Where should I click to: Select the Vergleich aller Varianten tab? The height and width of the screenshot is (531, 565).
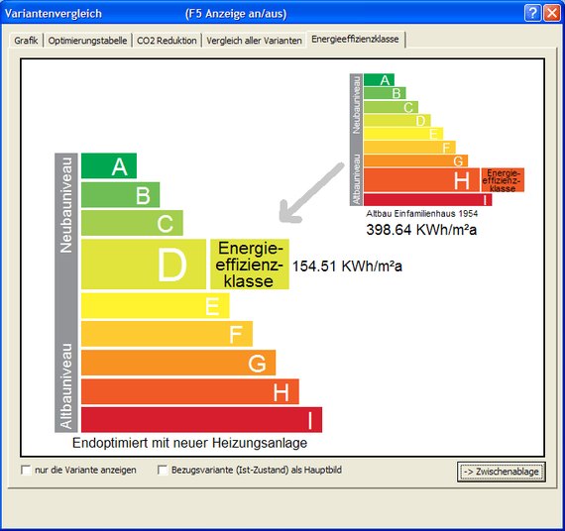click(254, 41)
